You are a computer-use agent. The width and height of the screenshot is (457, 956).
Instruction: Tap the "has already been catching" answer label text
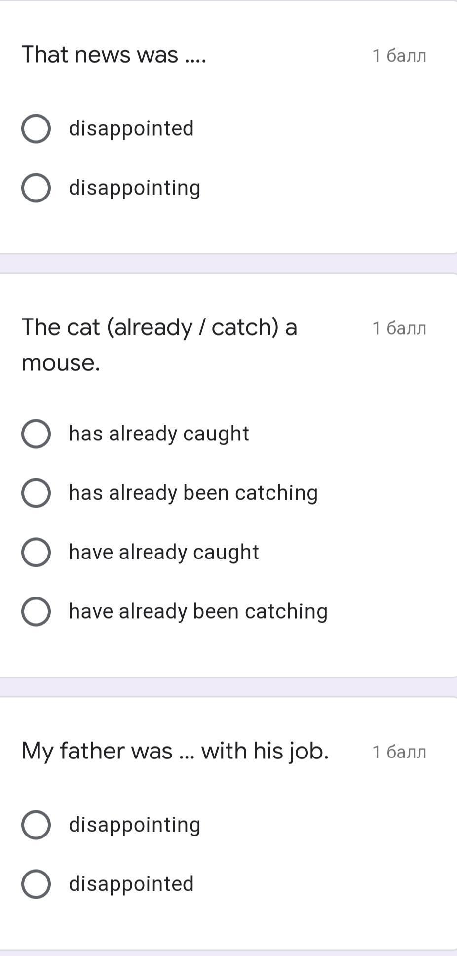(x=193, y=493)
